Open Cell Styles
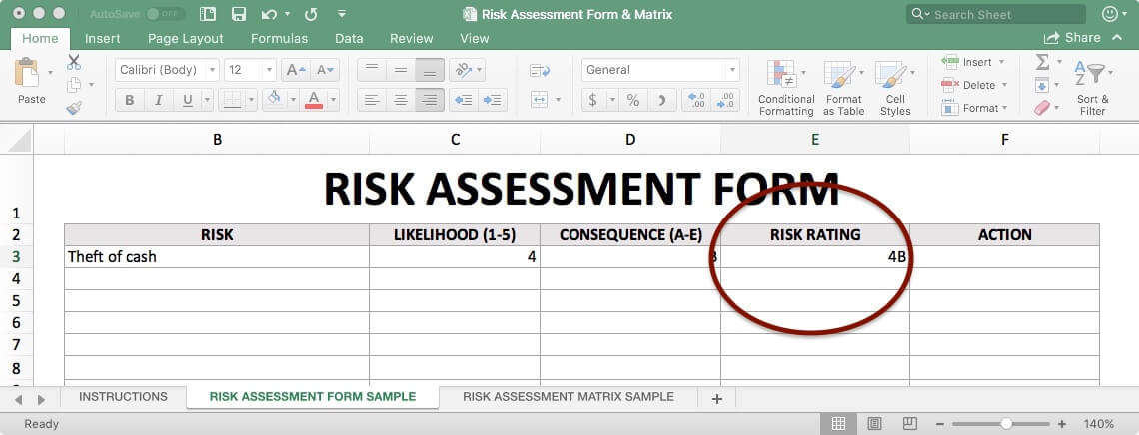 coord(895,88)
